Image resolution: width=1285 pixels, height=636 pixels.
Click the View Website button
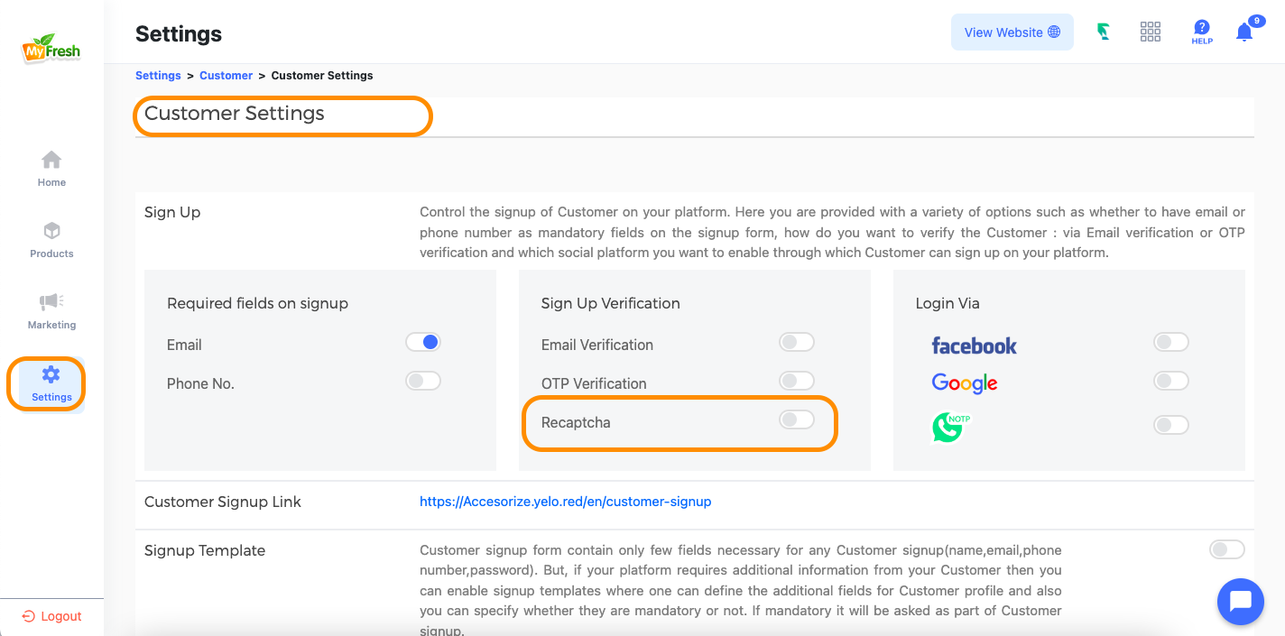(1012, 32)
